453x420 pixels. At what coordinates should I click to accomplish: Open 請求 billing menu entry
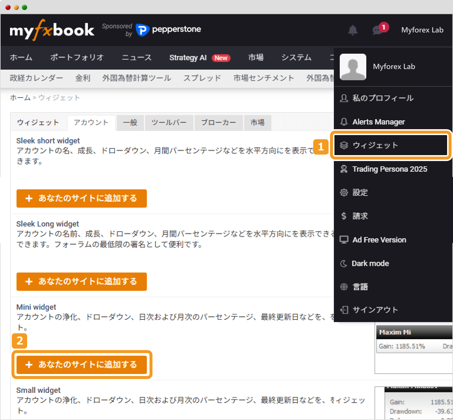393,216
